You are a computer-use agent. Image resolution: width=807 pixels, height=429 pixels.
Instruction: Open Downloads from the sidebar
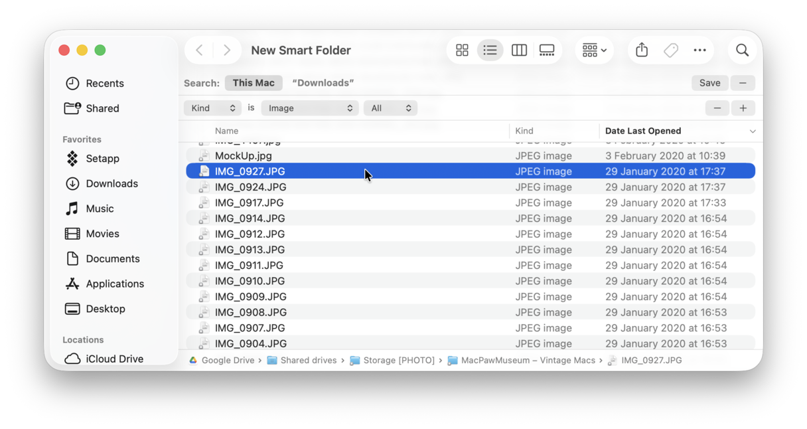click(111, 183)
